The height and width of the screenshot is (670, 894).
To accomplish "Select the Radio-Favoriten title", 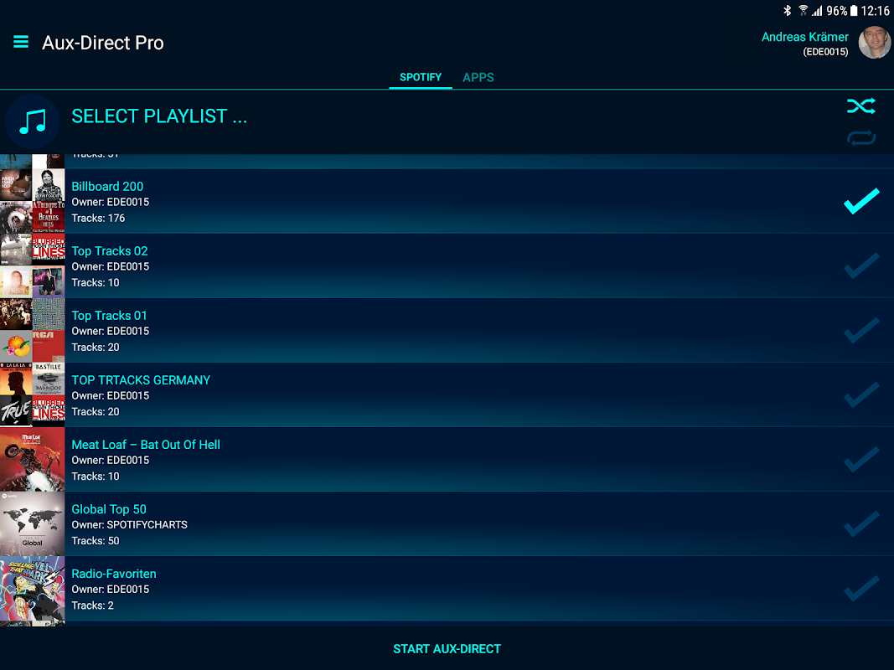I will click(x=114, y=574).
